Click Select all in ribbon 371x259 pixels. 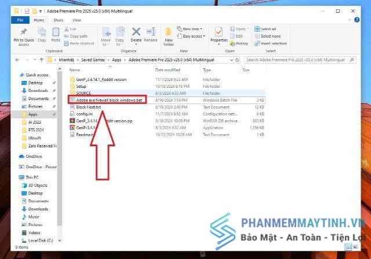pyautogui.click(x=265, y=29)
